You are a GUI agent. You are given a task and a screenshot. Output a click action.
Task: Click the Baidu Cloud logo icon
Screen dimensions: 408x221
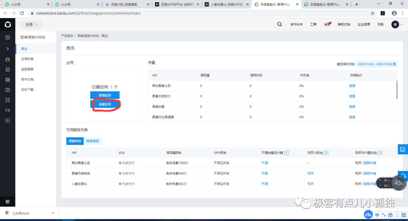[x=8, y=25]
